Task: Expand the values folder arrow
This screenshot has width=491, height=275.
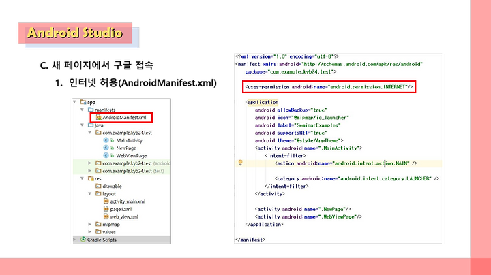Action: point(89,232)
